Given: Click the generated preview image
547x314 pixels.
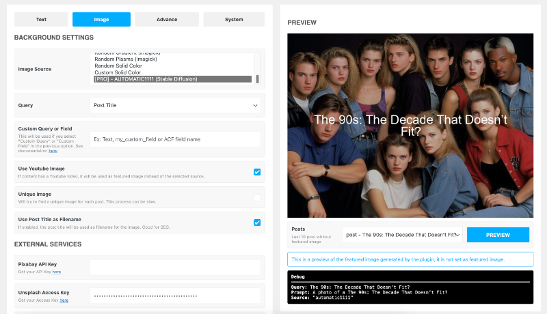Looking at the screenshot, I should pos(410,126).
